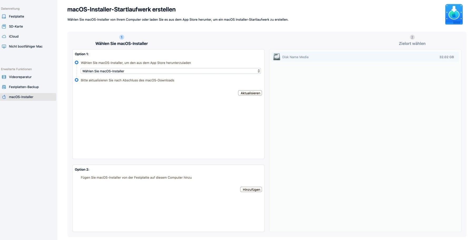Click the macOS-Installer apple icon in sidebar

[x=4, y=97]
